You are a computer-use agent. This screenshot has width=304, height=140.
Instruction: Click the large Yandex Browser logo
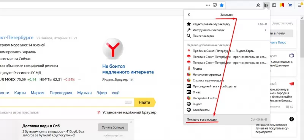coord(112,48)
